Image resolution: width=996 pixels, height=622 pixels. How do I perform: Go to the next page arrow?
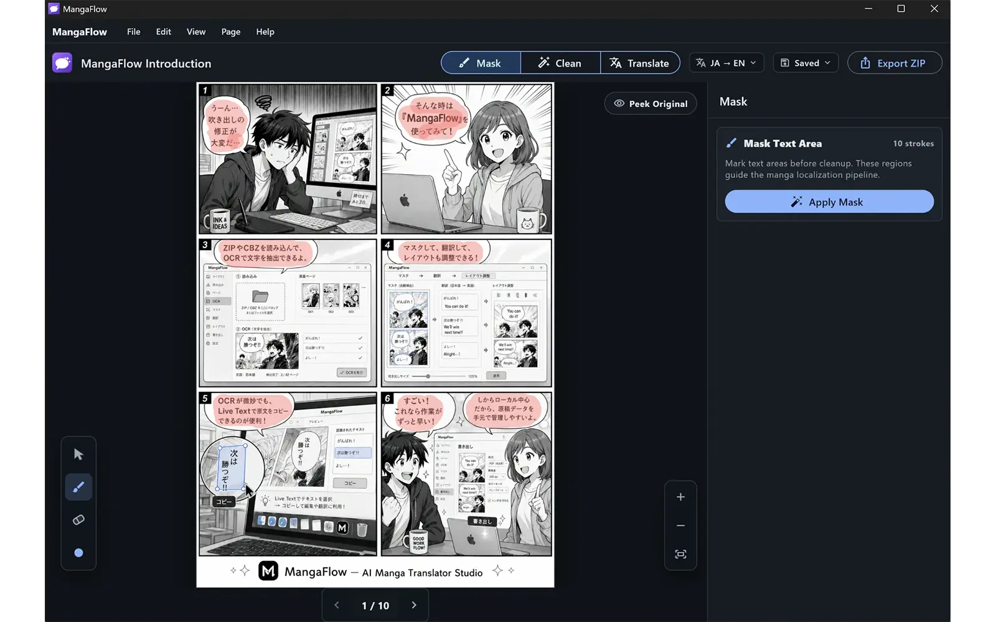pyautogui.click(x=414, y=605)
